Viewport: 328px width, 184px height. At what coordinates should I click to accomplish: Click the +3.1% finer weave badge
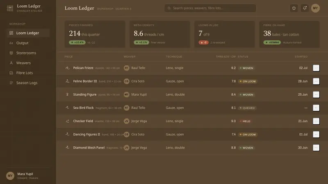(141, 43)
